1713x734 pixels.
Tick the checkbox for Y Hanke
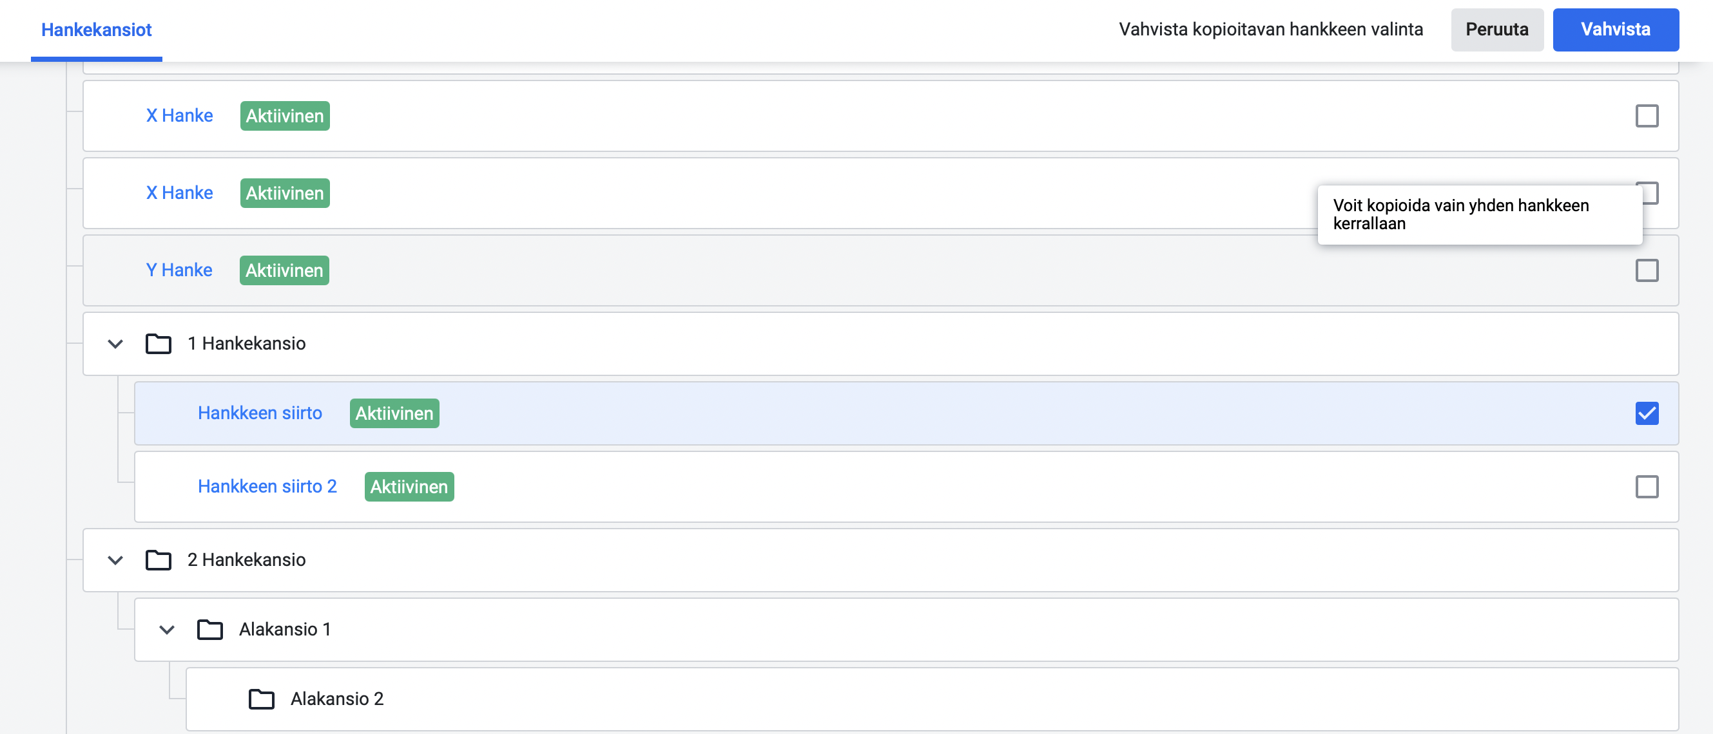[1647, 270]
